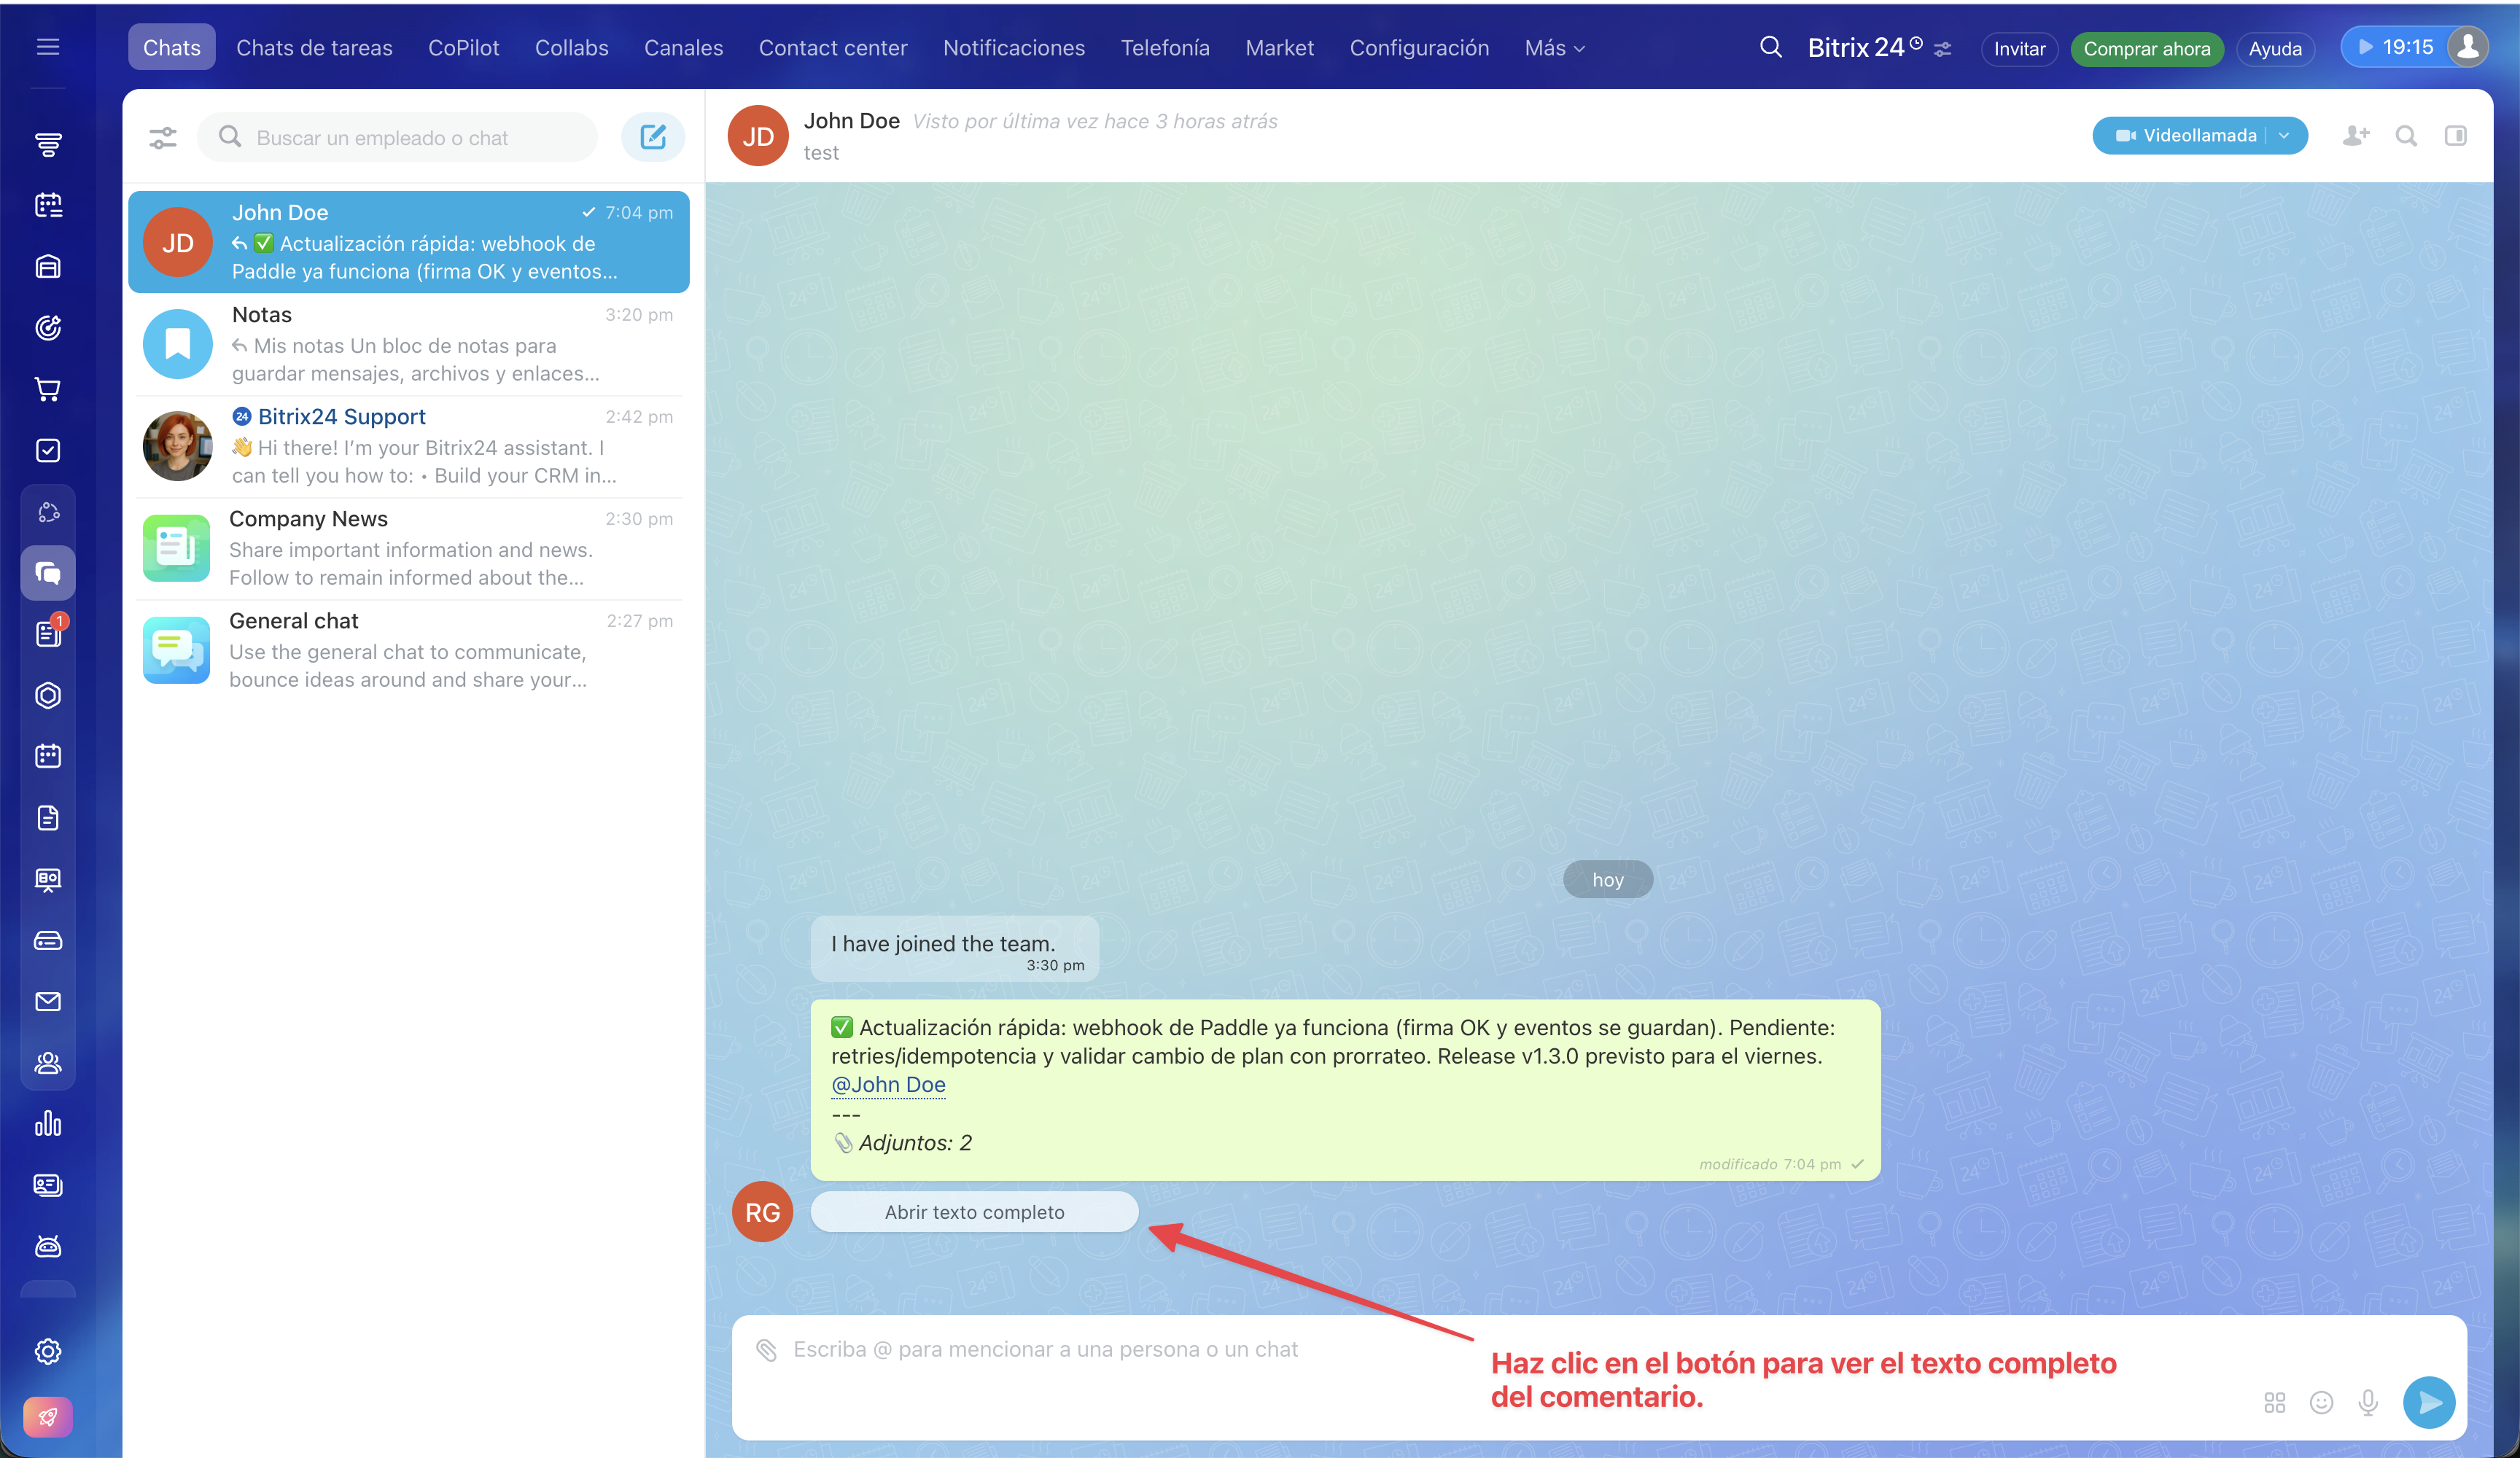
Task: Click the microphone voice message icon
Action: click(x=2367, y=1402)
